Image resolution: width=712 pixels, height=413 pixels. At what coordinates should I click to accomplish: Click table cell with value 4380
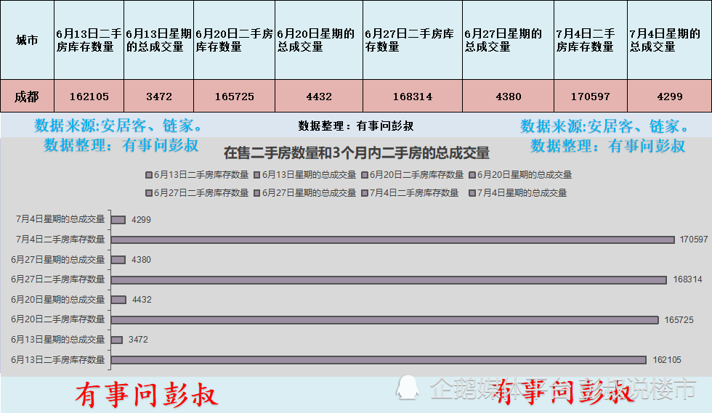508,97
